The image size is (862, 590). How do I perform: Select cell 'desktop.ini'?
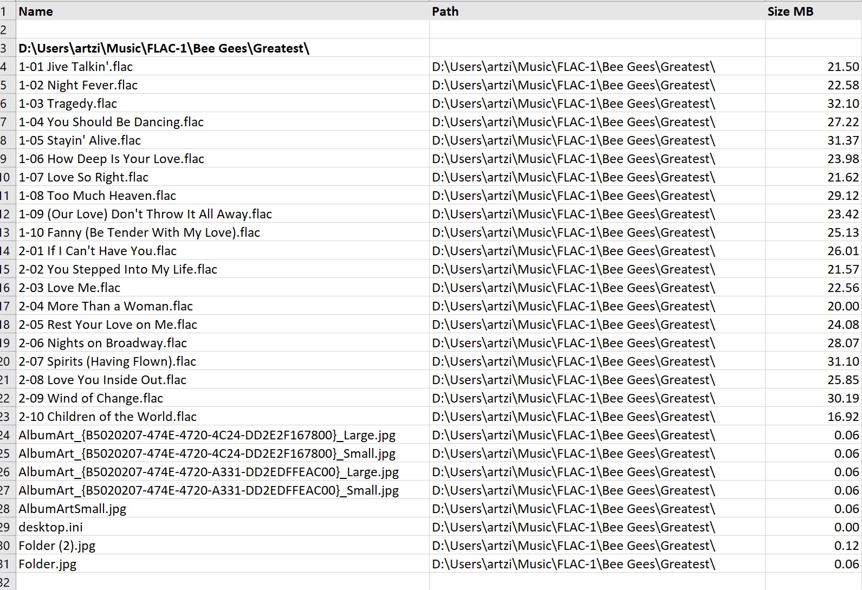(223, 527)
